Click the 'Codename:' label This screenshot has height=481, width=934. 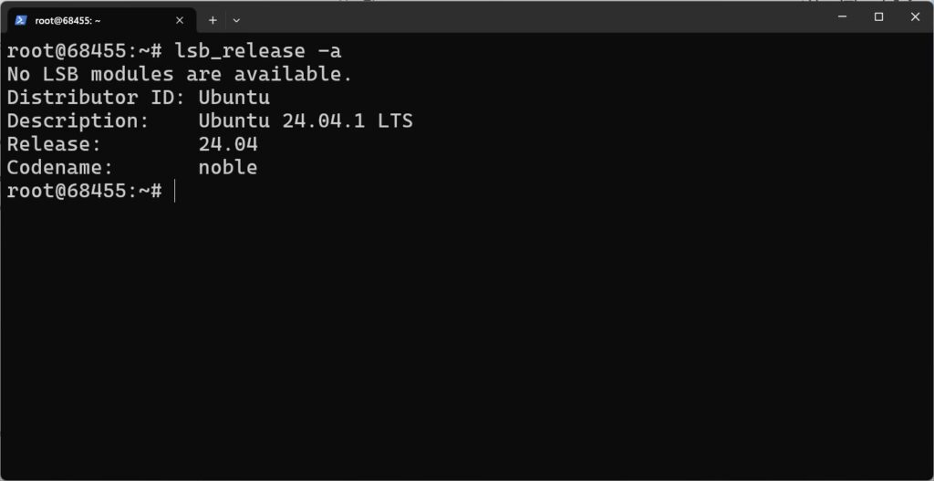pyautogui.click(x=59, y=168)
